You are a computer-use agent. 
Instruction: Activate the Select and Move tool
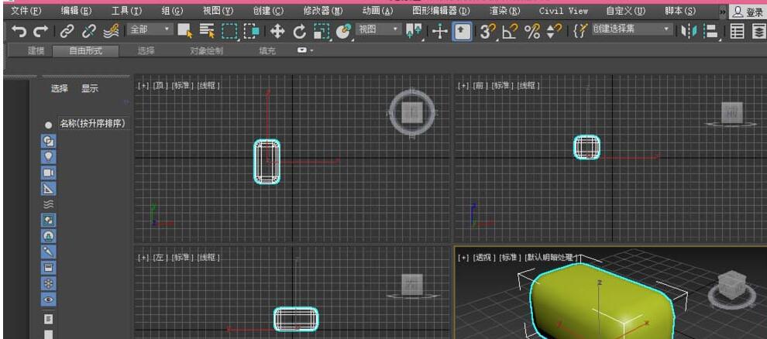277,32
